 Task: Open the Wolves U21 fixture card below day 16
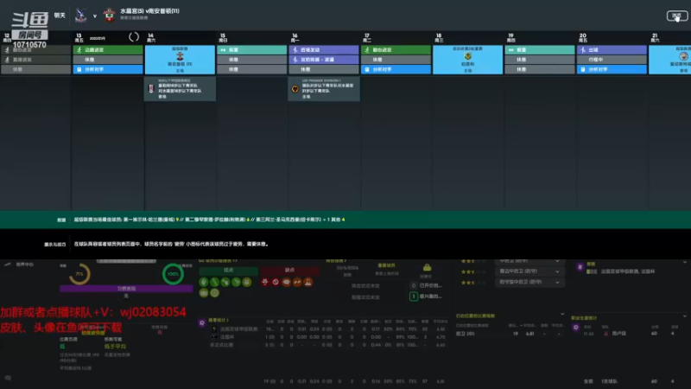(324, 89)
